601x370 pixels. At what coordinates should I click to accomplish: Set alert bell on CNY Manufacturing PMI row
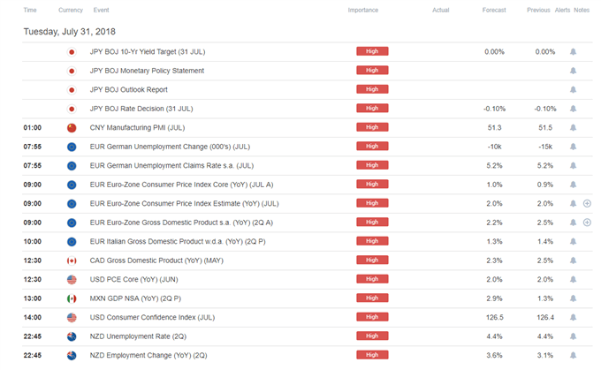[x=573, y=127]
